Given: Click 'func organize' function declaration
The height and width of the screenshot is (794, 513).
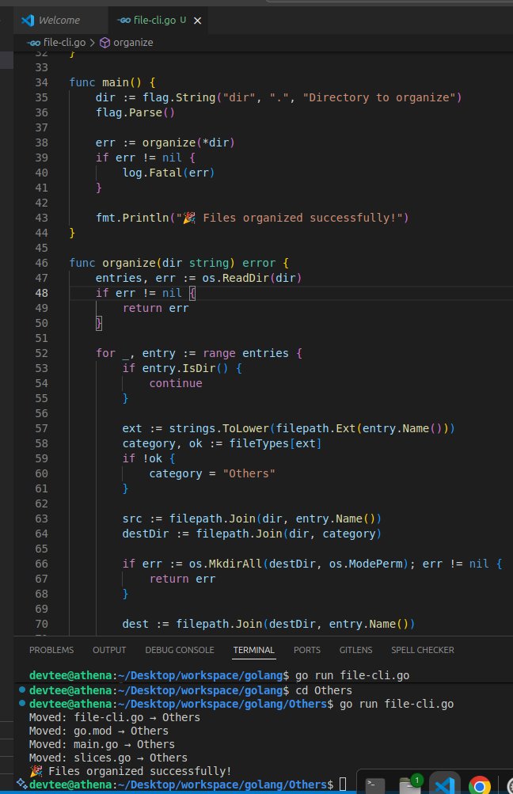Looking at the screenshot, I should click(x=113, y=263).
